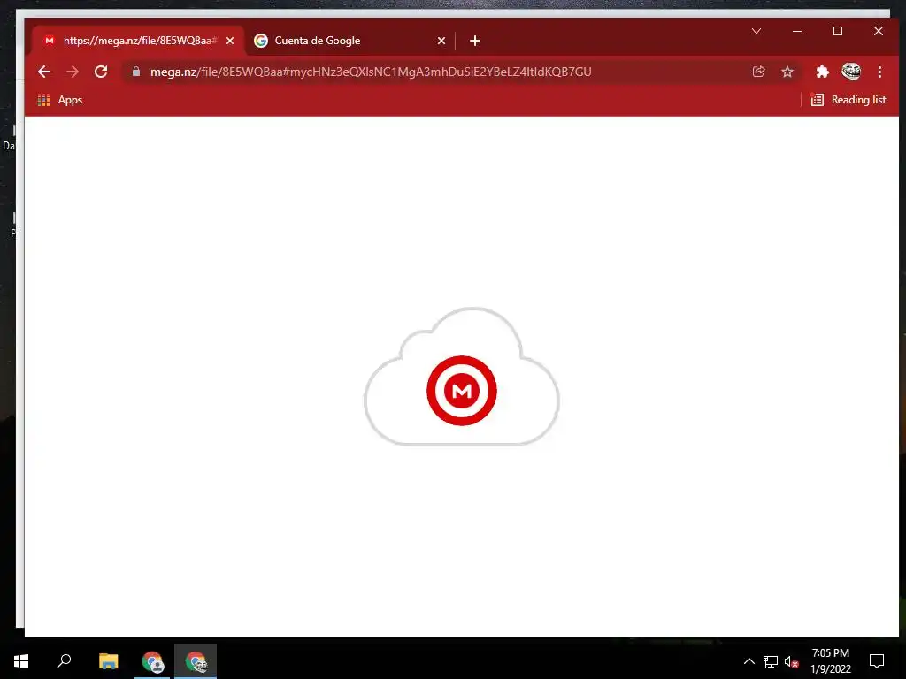The width and height of the screenshot is (906, 679).
Task: Open the Apps bookmarks shortcut
Action: pyautogui.click(x=60, y=100)
